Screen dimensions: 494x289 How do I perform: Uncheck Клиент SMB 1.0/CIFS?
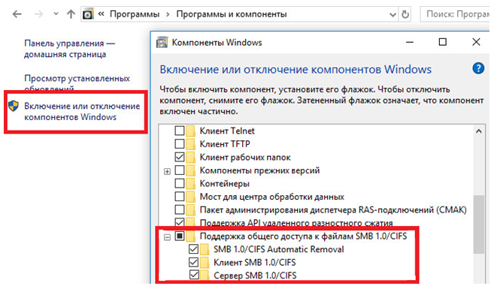tap(193, 262)
